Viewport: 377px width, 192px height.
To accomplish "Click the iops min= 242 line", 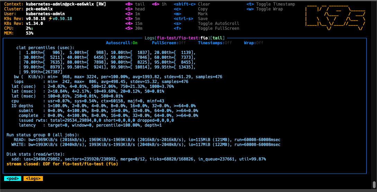I will coord(101,81).
